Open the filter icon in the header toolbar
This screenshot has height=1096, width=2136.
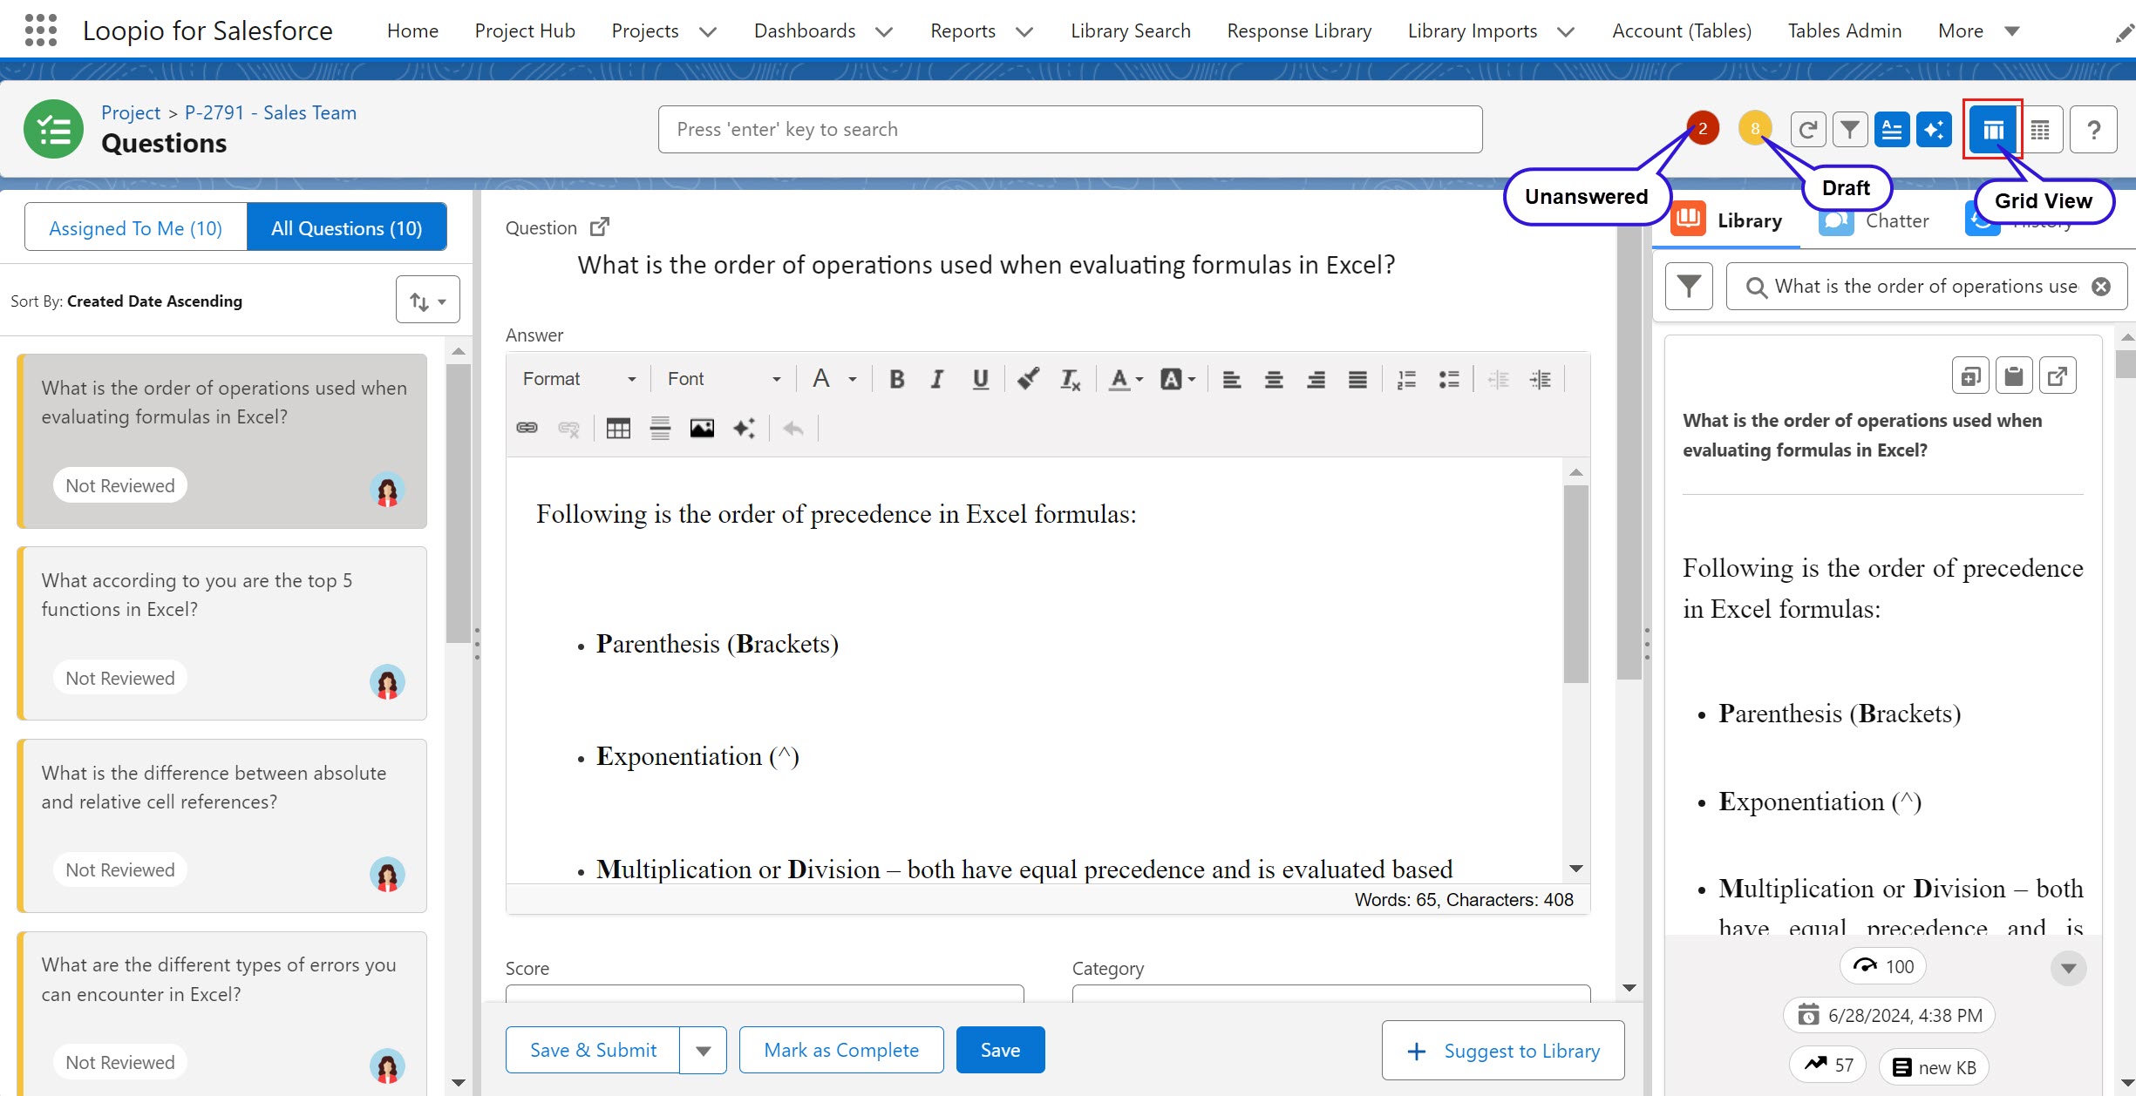point(1850,130)
